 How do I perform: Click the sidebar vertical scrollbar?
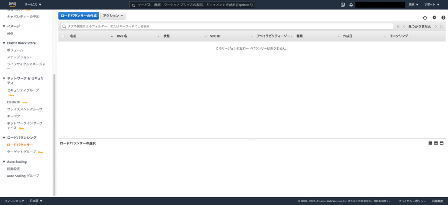coord(55,135)
